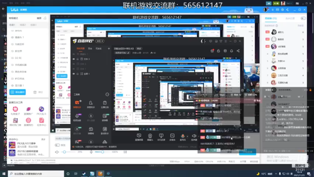Open the menu icon in Bilibili 直播姬 title bar

point(272,9)
